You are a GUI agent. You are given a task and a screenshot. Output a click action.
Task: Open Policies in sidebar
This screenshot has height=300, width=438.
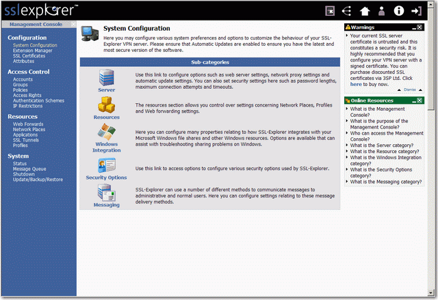point(20,90)
